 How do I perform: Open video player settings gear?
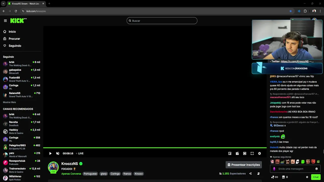coord(259,153)
